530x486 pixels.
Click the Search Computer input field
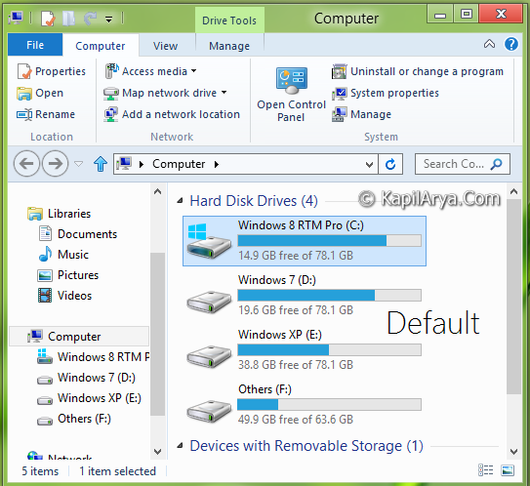[x=463, y=164]
